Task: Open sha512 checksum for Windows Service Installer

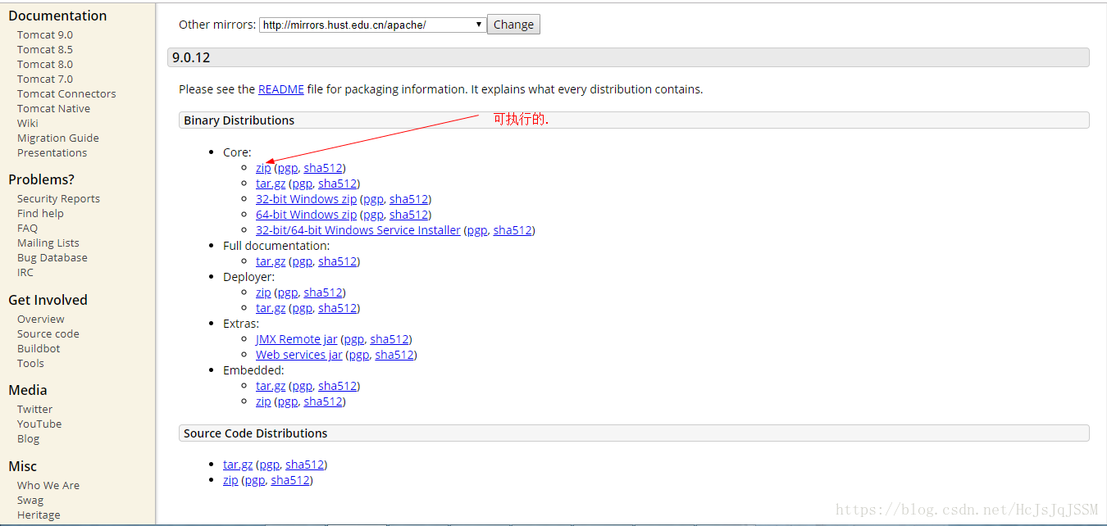Action: 513,230
